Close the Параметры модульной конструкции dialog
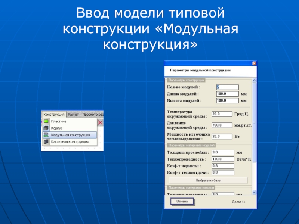This screenshot has width=299, height=224. (x=254, y=63)
